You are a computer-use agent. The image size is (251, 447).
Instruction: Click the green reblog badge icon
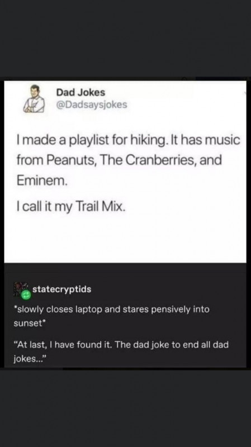[x=26, y=296]
